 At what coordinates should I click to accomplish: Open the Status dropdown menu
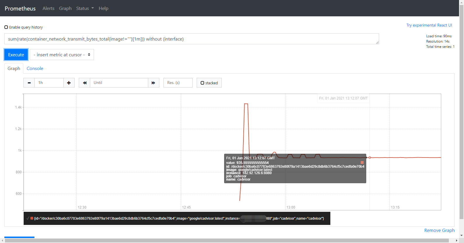[x=85, y=8]
